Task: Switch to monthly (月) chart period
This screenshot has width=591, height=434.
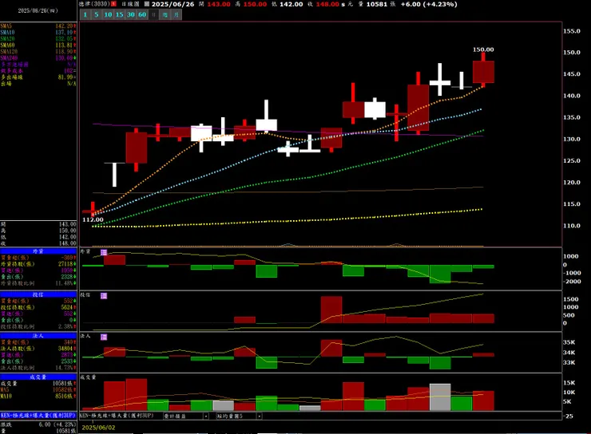Action: click(177, 14)
